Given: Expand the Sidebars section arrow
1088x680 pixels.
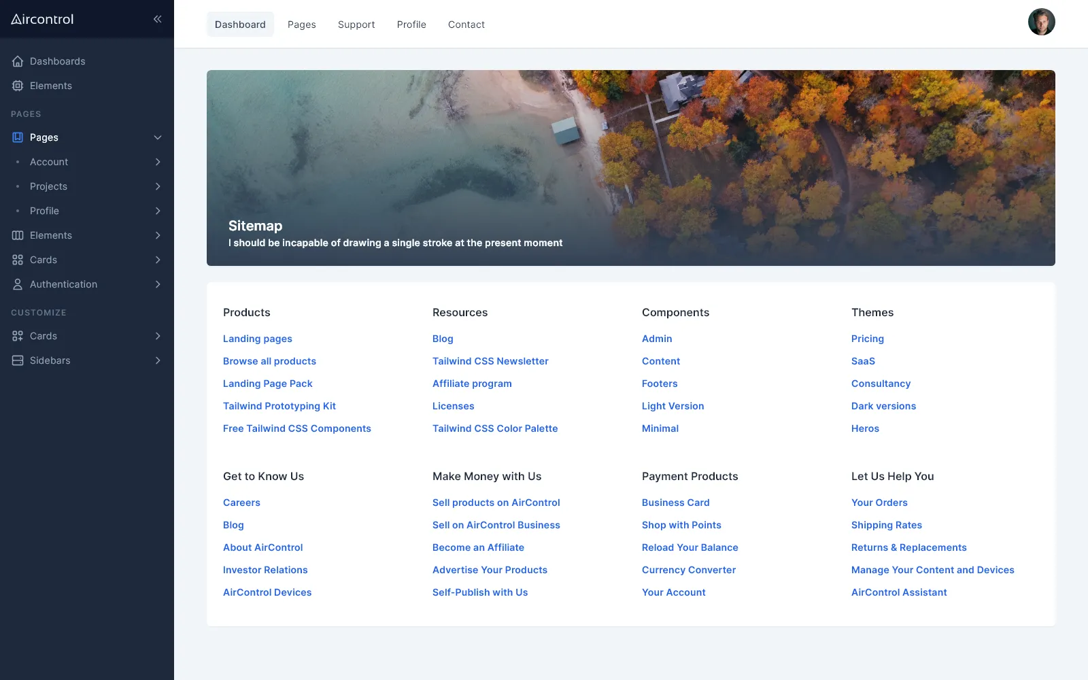Looking at the screenshot, I should (158, 360).
